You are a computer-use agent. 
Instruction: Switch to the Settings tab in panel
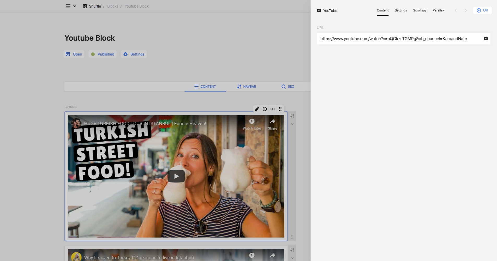[x=401, y=10]
